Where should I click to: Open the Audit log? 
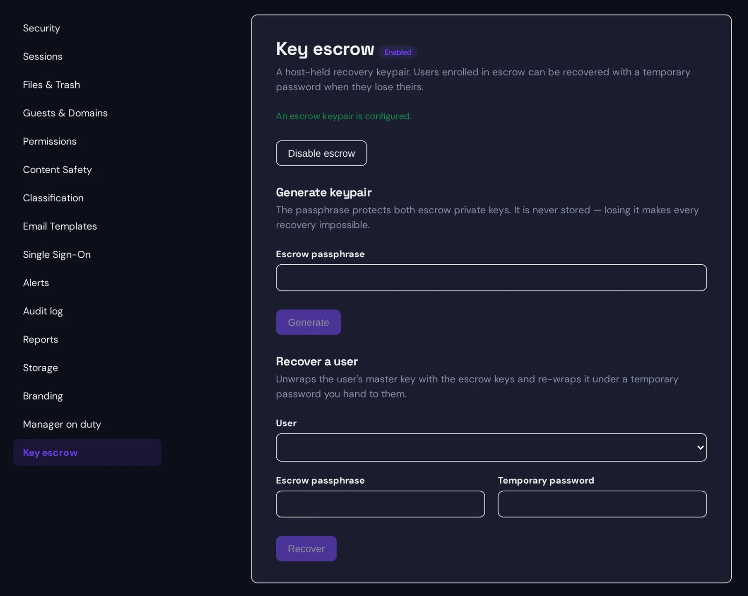pyautogui.click(x=87, y=311)
